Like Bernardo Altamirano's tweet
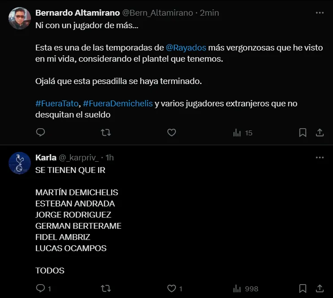 [171, 133]
